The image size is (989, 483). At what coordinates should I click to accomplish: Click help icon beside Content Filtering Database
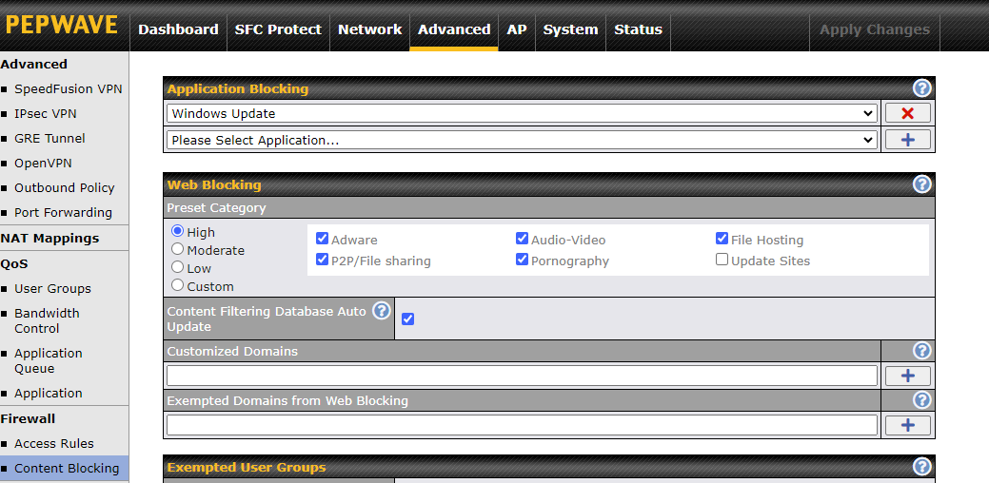click(x=382, y=311)
